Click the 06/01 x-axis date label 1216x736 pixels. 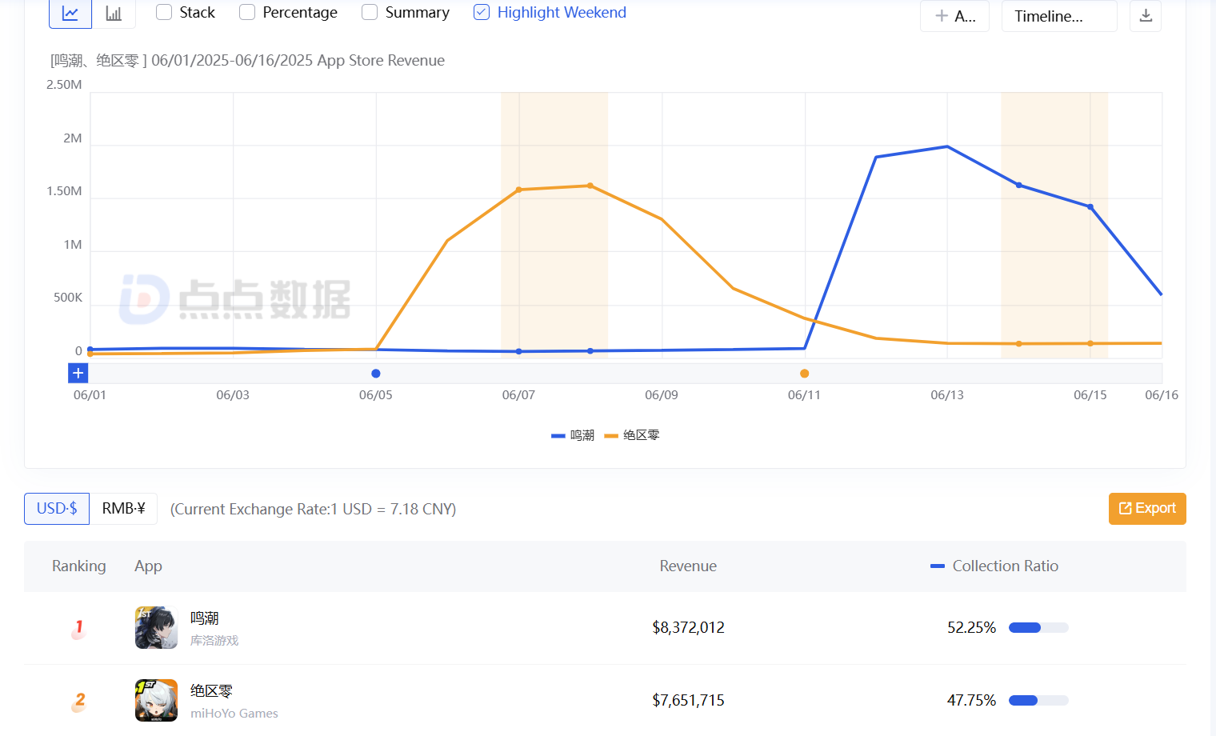[90, 395]
